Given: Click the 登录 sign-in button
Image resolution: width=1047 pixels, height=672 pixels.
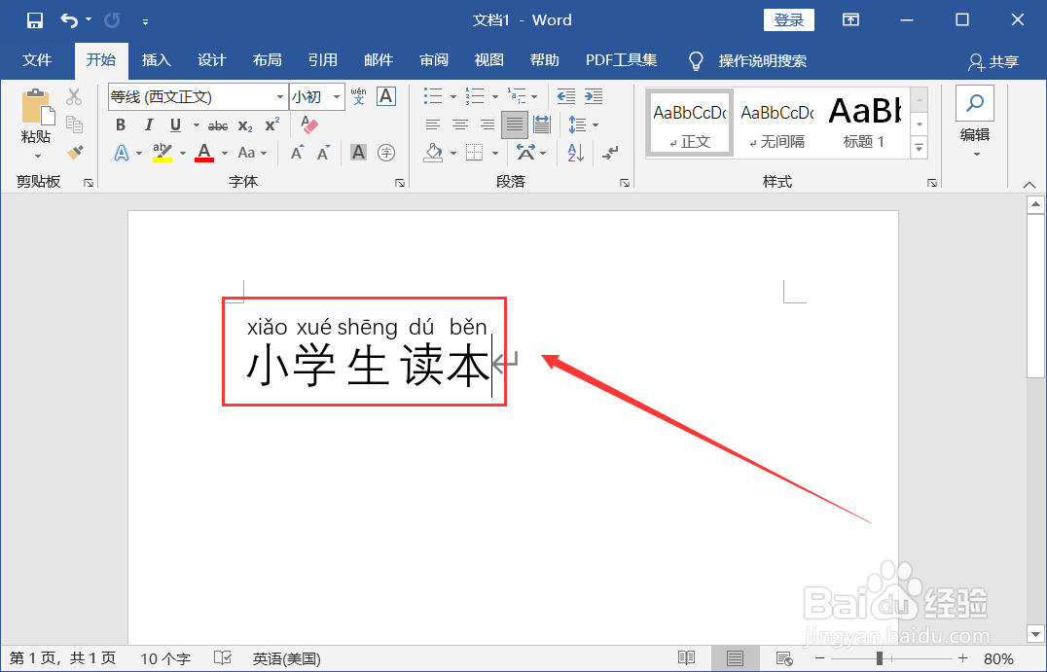Looking at the screenshot, I should 788,19.
